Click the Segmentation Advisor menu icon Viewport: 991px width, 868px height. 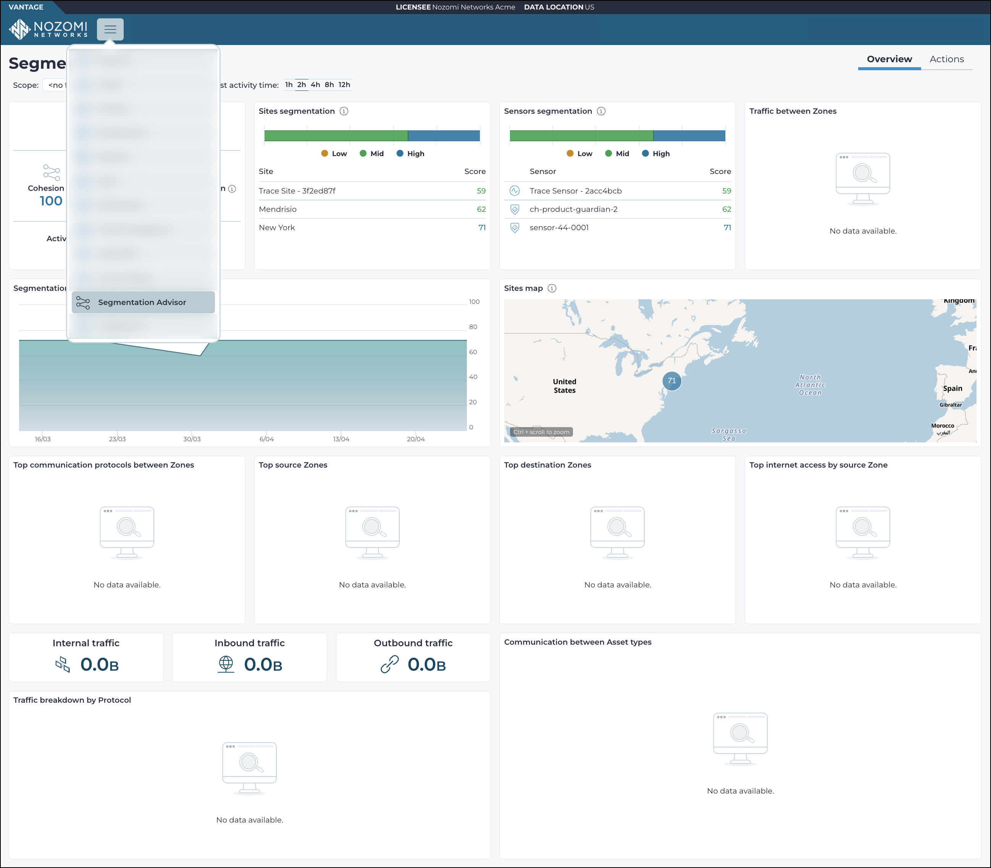click(83, 303)
